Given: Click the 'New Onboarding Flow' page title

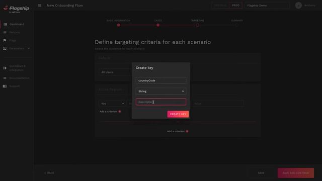Looking at the screenshot, I should click(x=65, y=6).
